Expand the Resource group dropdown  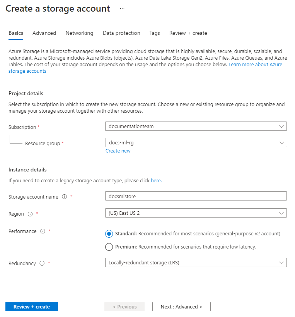[x=196, y=142]
